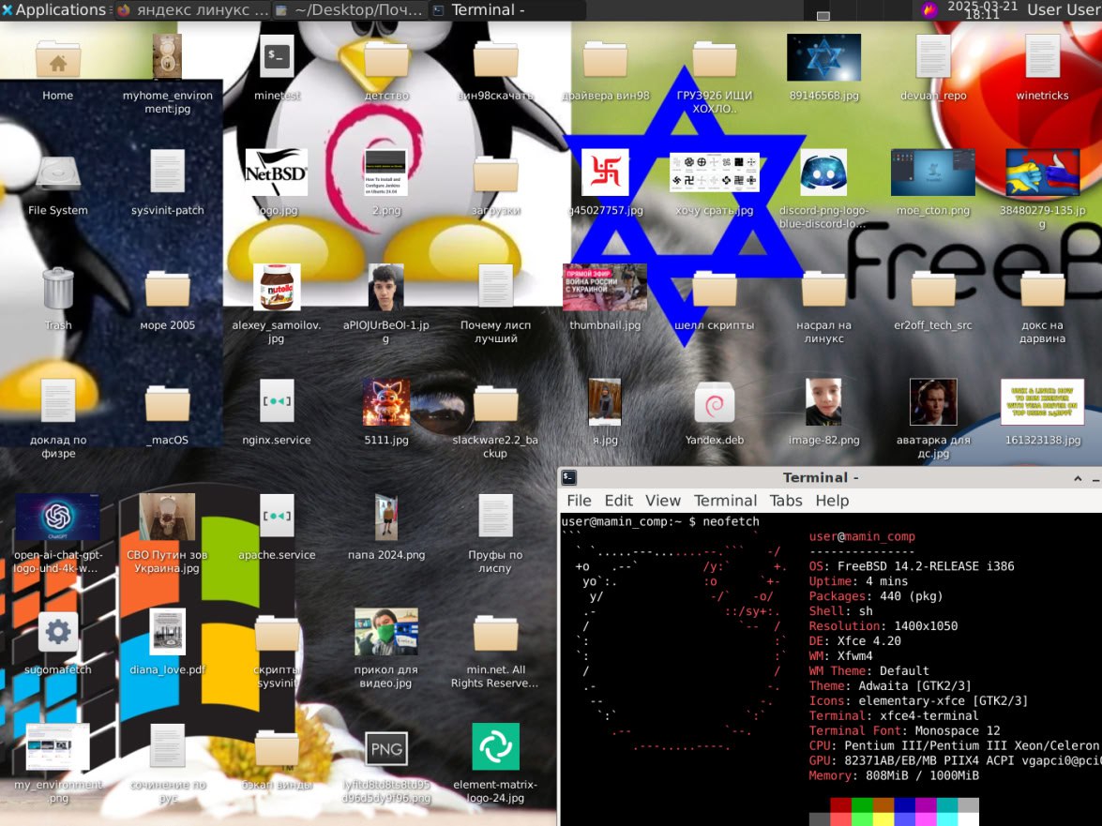Open Пруфы по лиспу document
Screen dimensions: 1102x826
pos(495,517)
